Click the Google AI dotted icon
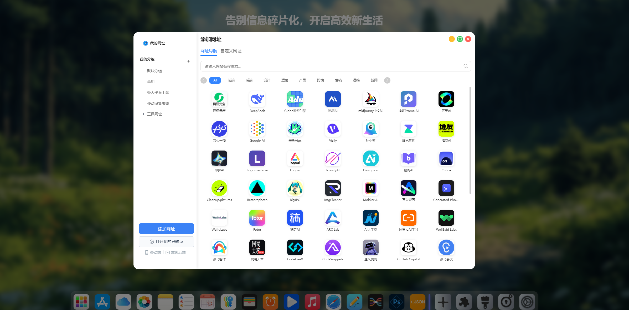This screenshot has width=629, height=310. tap(257, 129)
